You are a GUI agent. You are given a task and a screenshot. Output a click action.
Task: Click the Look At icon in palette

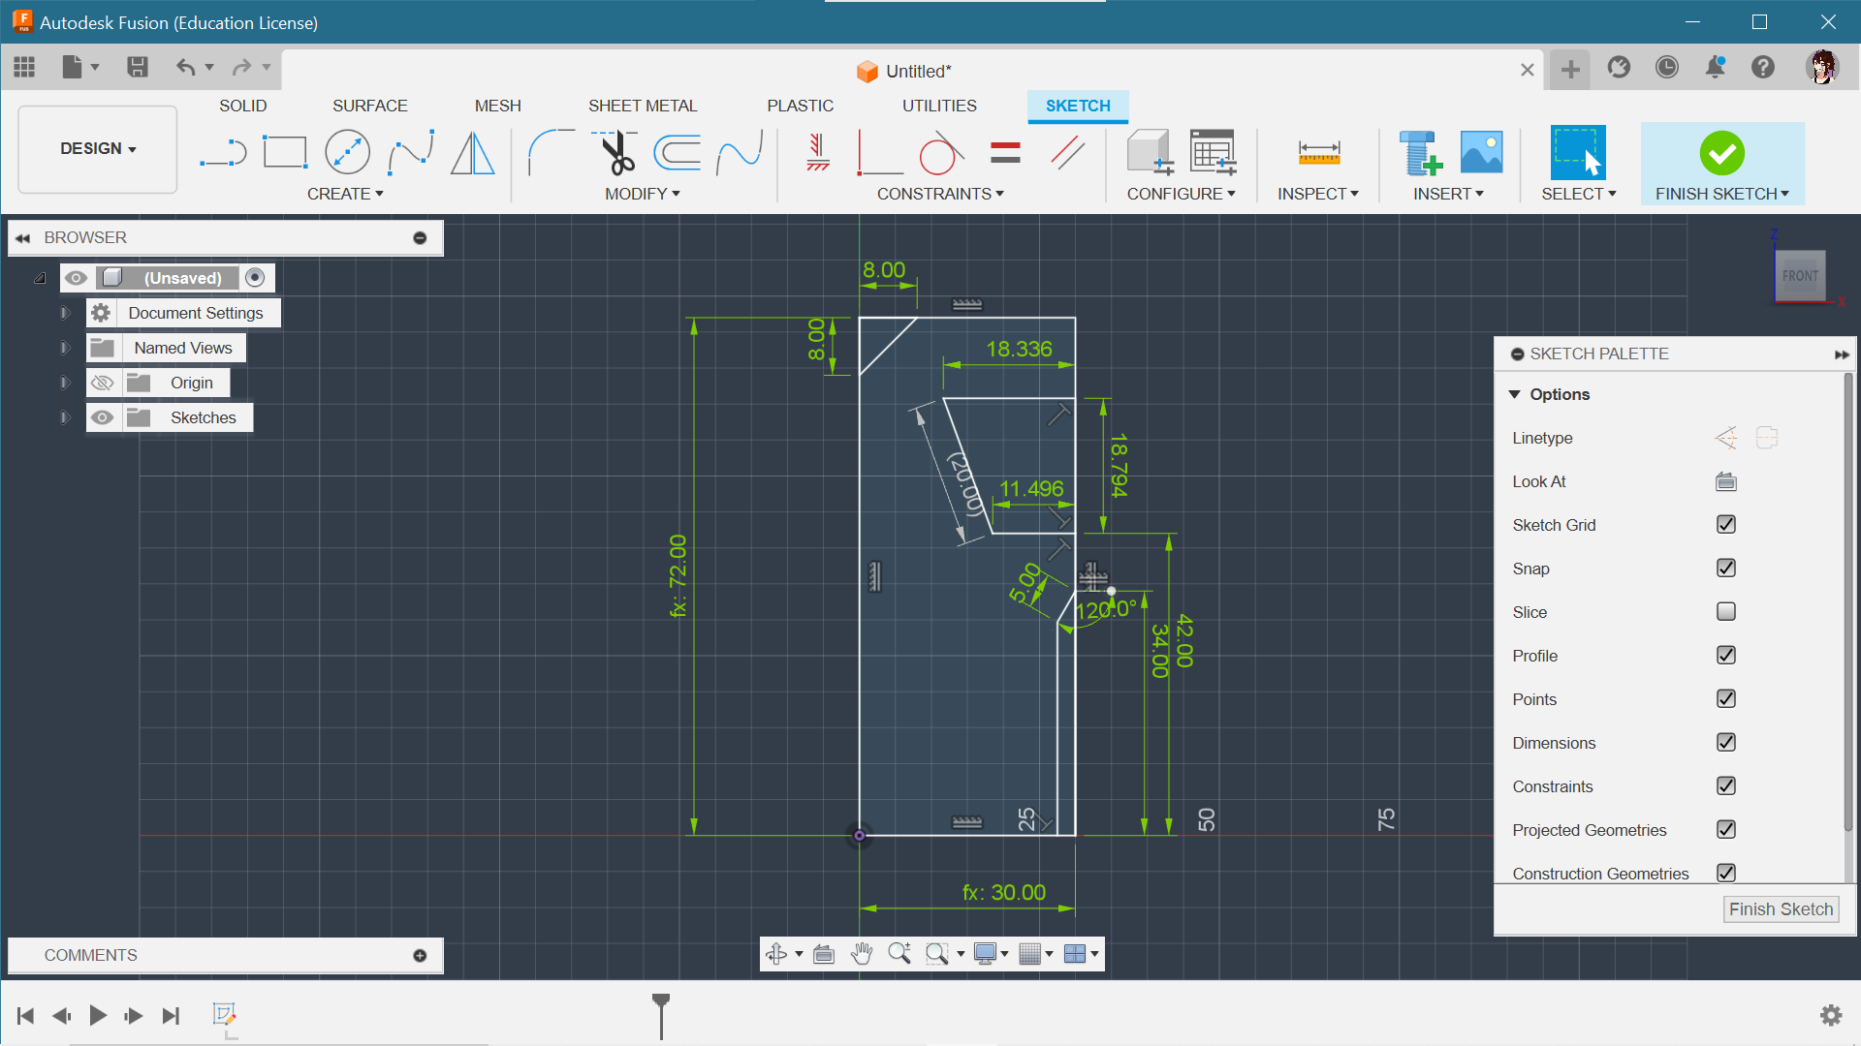click(x=1725, y=481)
